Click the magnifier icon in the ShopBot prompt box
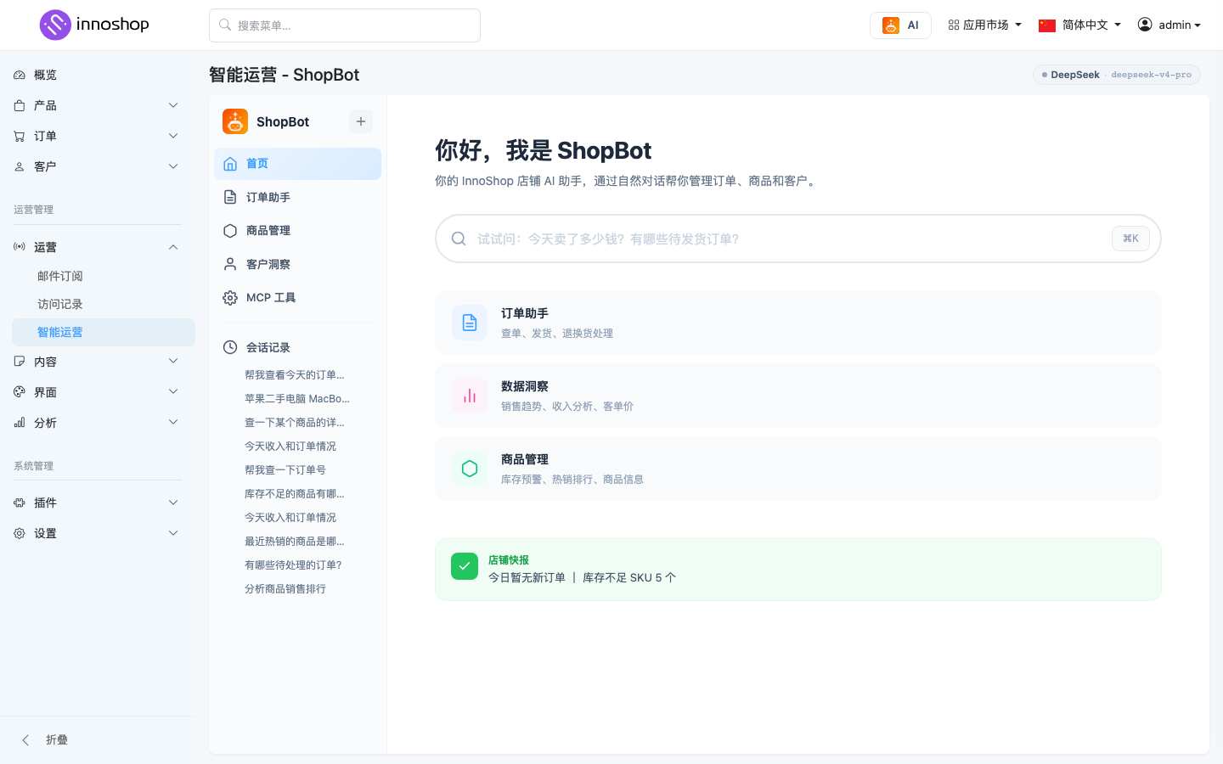 [459, 239]
